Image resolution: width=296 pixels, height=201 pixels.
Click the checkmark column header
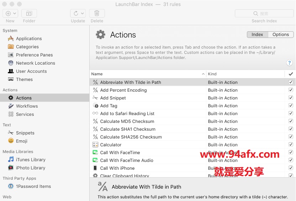point(291,74)
